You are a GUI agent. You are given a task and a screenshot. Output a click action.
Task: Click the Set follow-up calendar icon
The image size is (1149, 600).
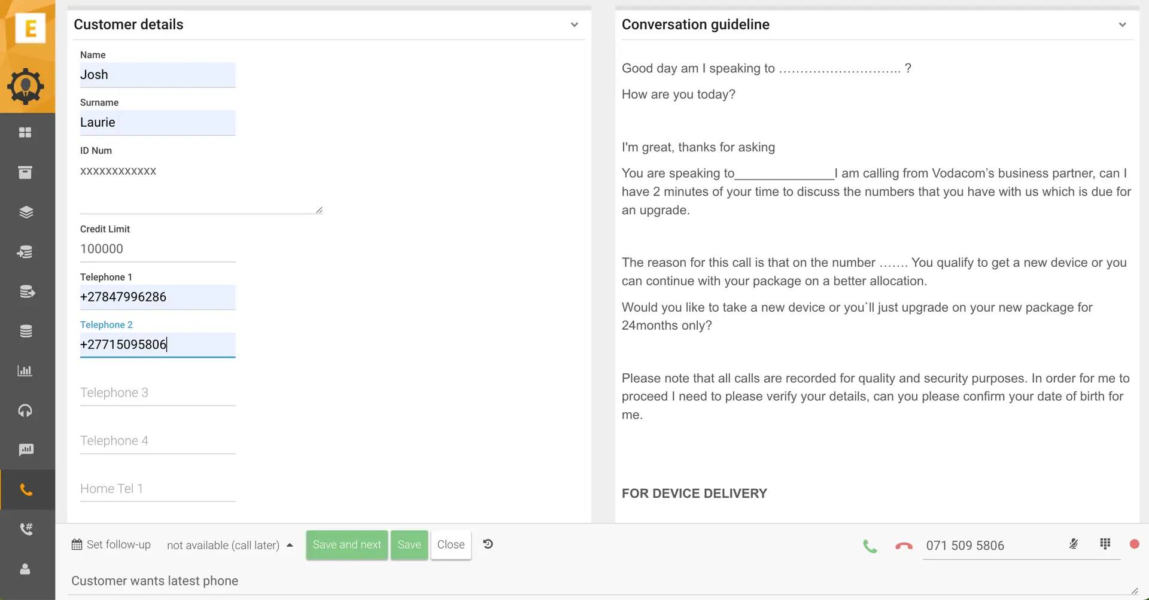click(x=77, y=544)
